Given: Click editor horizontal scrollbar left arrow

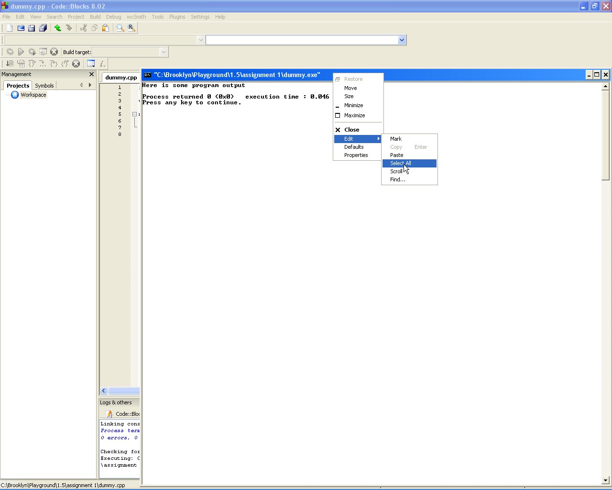Looking at the screenshot, I should coord(104,391).
